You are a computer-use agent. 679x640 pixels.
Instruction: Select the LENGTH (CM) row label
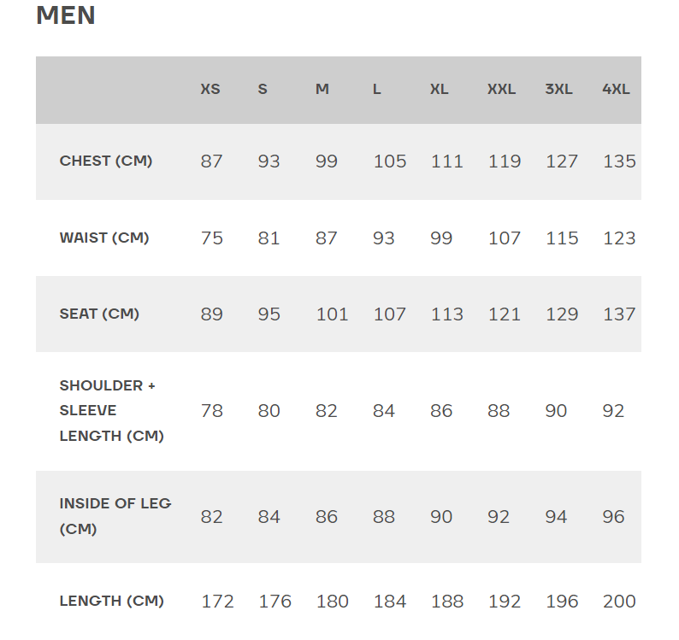coord(111,601)
